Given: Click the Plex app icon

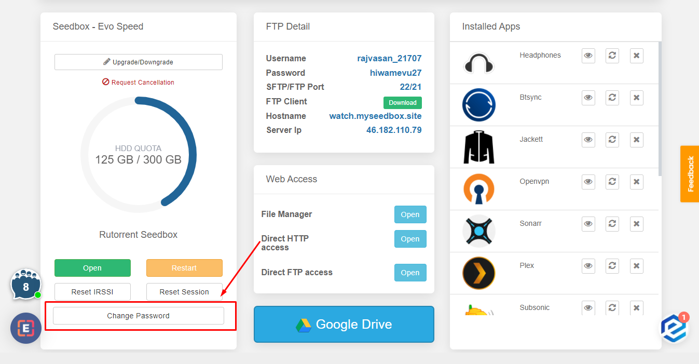Looking at the screenshot, I should [x=479, y=273].
